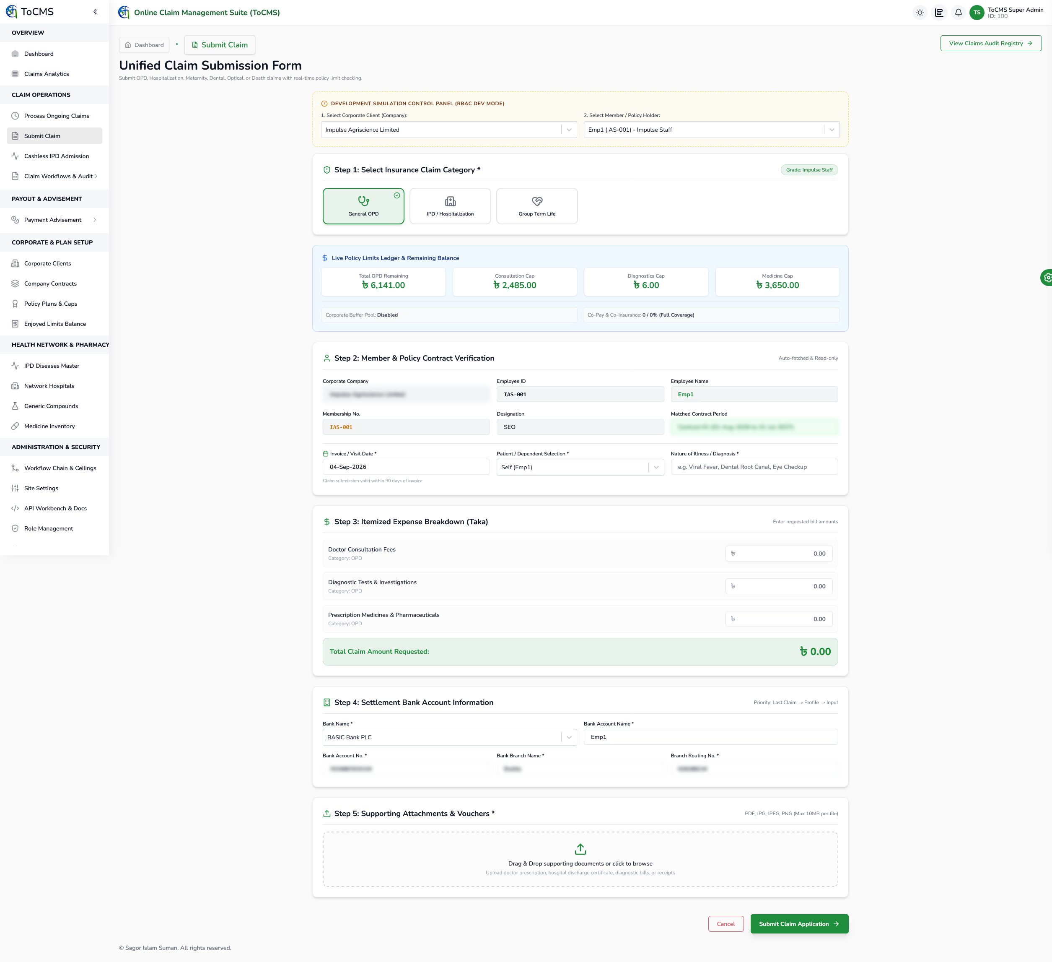Open Dashboard from sidebar

pos(54,54)
